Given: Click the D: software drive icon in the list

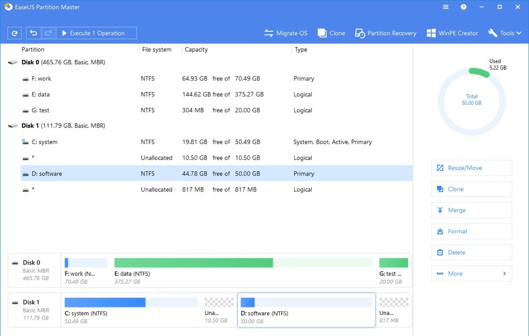Looking at the screenshot, I should pos(26,174).
